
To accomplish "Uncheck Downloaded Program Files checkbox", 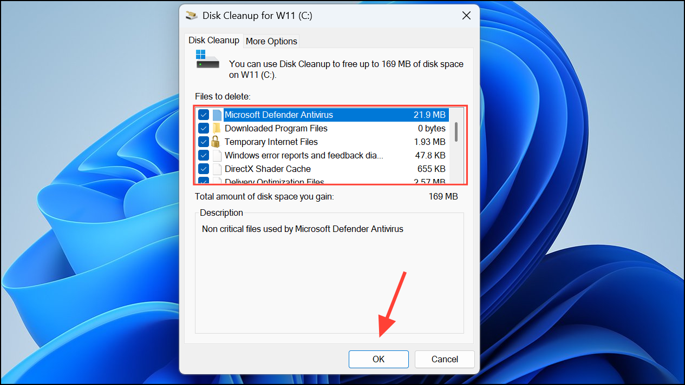I will click(204, 128).
